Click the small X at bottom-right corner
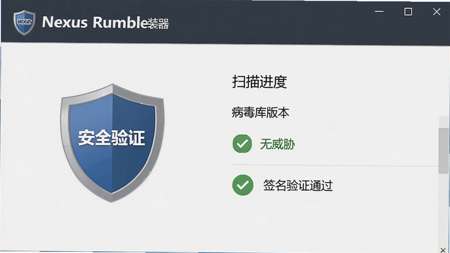Screen dimensions: 450x253 443,250
